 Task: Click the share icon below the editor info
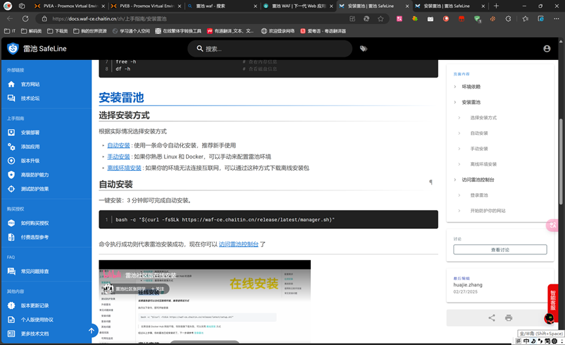tap(491, 318)
